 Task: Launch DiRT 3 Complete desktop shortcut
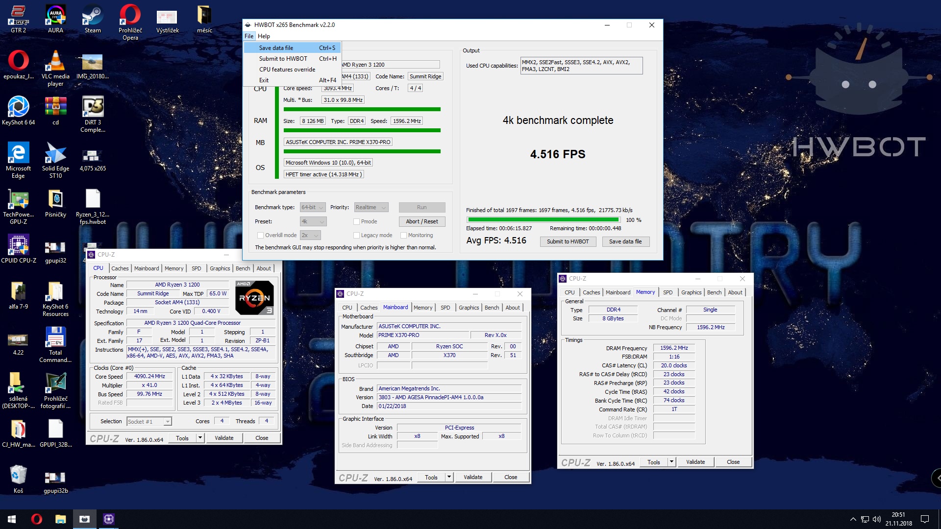coord(93,115)
